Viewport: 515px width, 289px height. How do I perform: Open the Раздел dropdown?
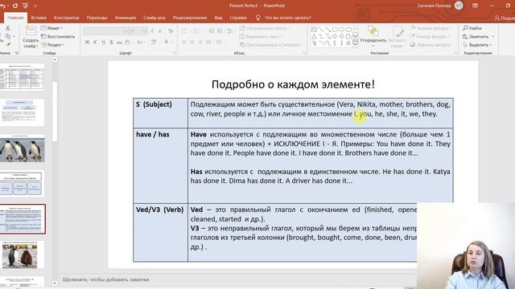pyautogui.click(x=52, y=45)
